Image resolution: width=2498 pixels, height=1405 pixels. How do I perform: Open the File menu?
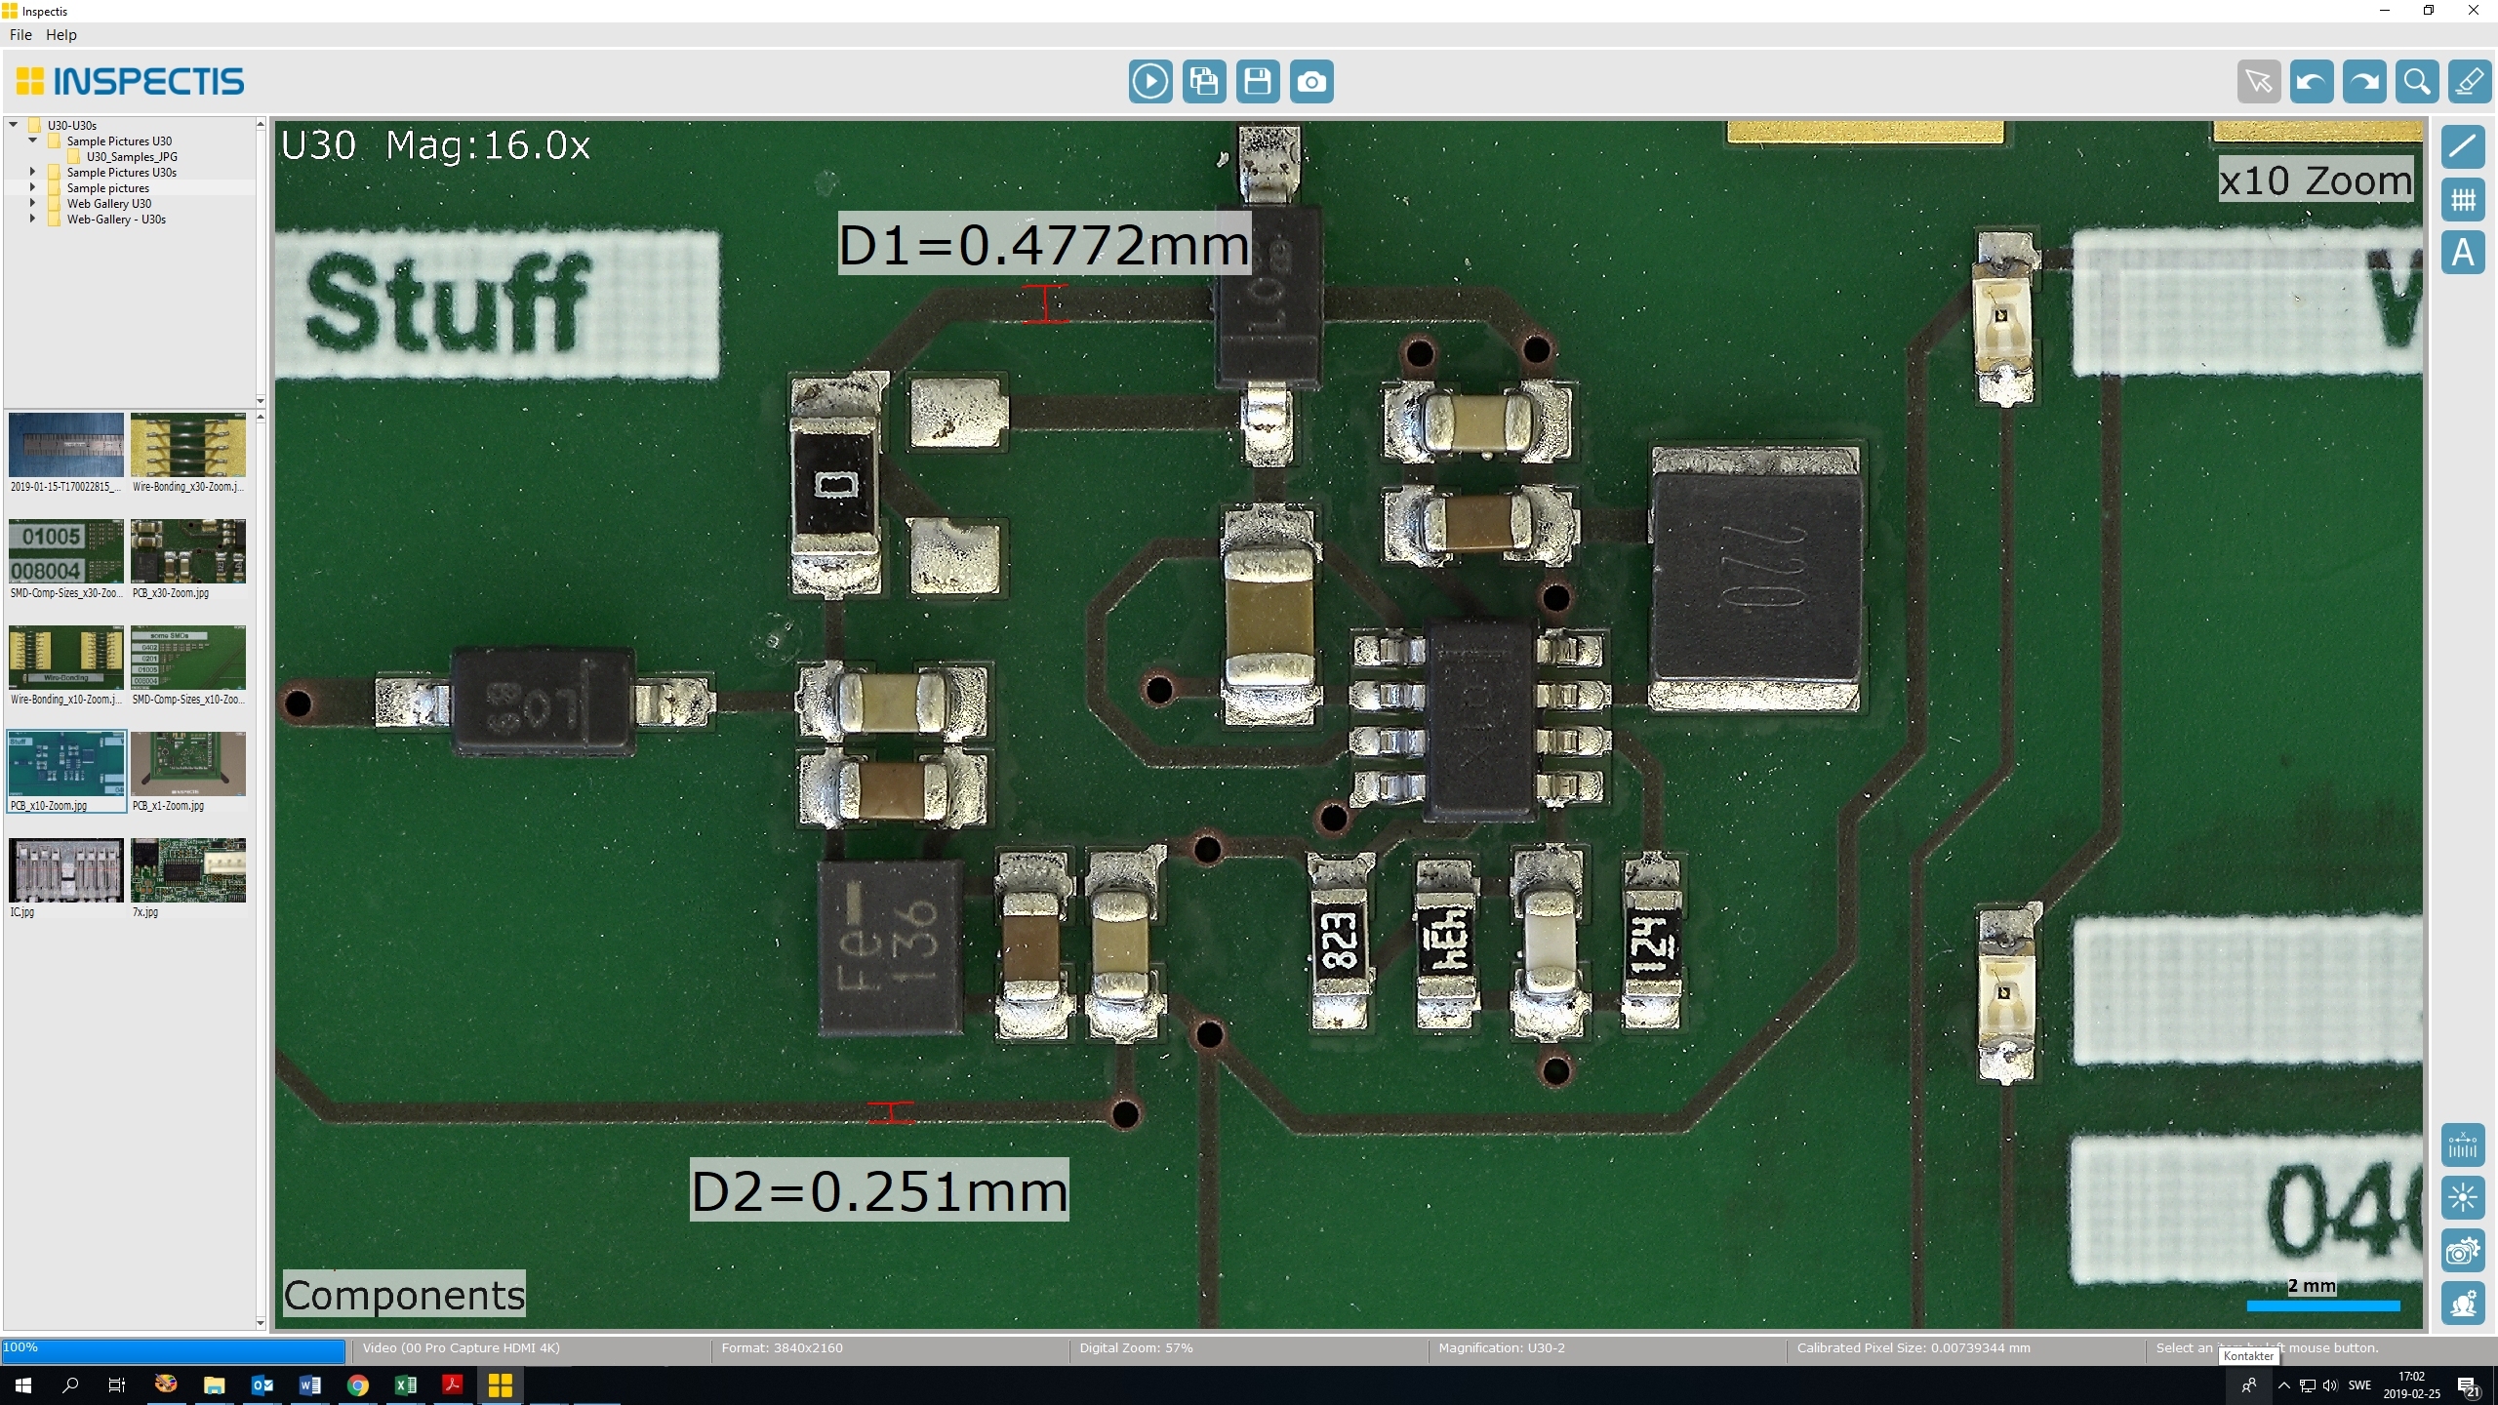coord(20,35)
